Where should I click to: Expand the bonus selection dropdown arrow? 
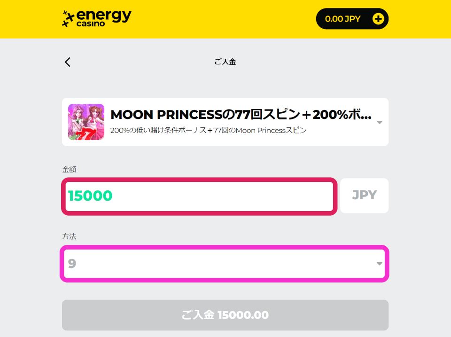380,122
